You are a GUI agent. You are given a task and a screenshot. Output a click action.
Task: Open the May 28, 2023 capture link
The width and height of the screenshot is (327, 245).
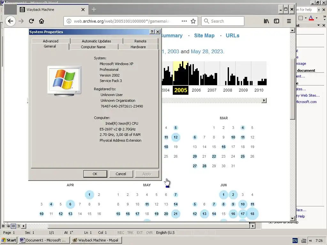click(207, 51)
